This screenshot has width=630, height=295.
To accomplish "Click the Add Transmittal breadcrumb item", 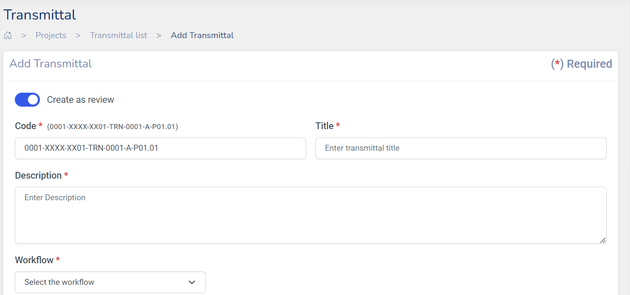I will [x=202, y=36].
